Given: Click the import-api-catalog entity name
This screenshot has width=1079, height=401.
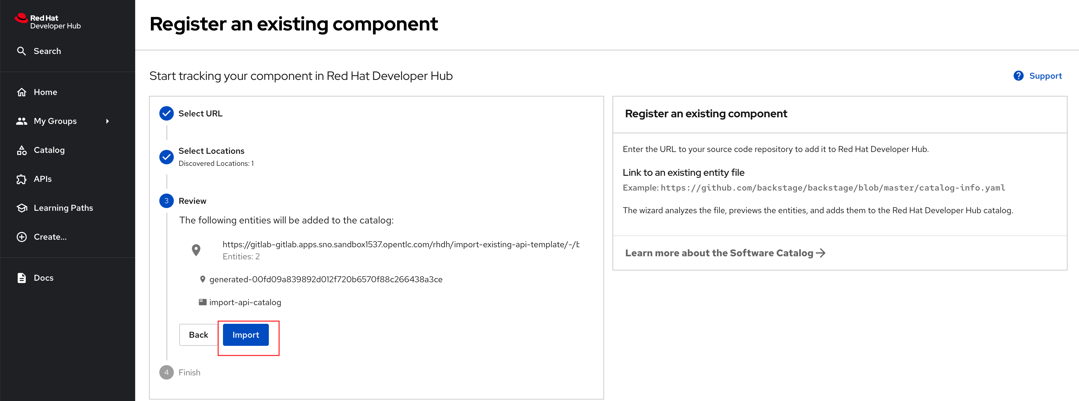Looking at the screenshot, I should [x=245, y=302].
